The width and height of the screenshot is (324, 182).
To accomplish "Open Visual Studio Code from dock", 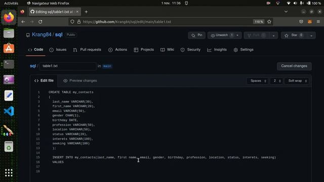I will 9,111.
